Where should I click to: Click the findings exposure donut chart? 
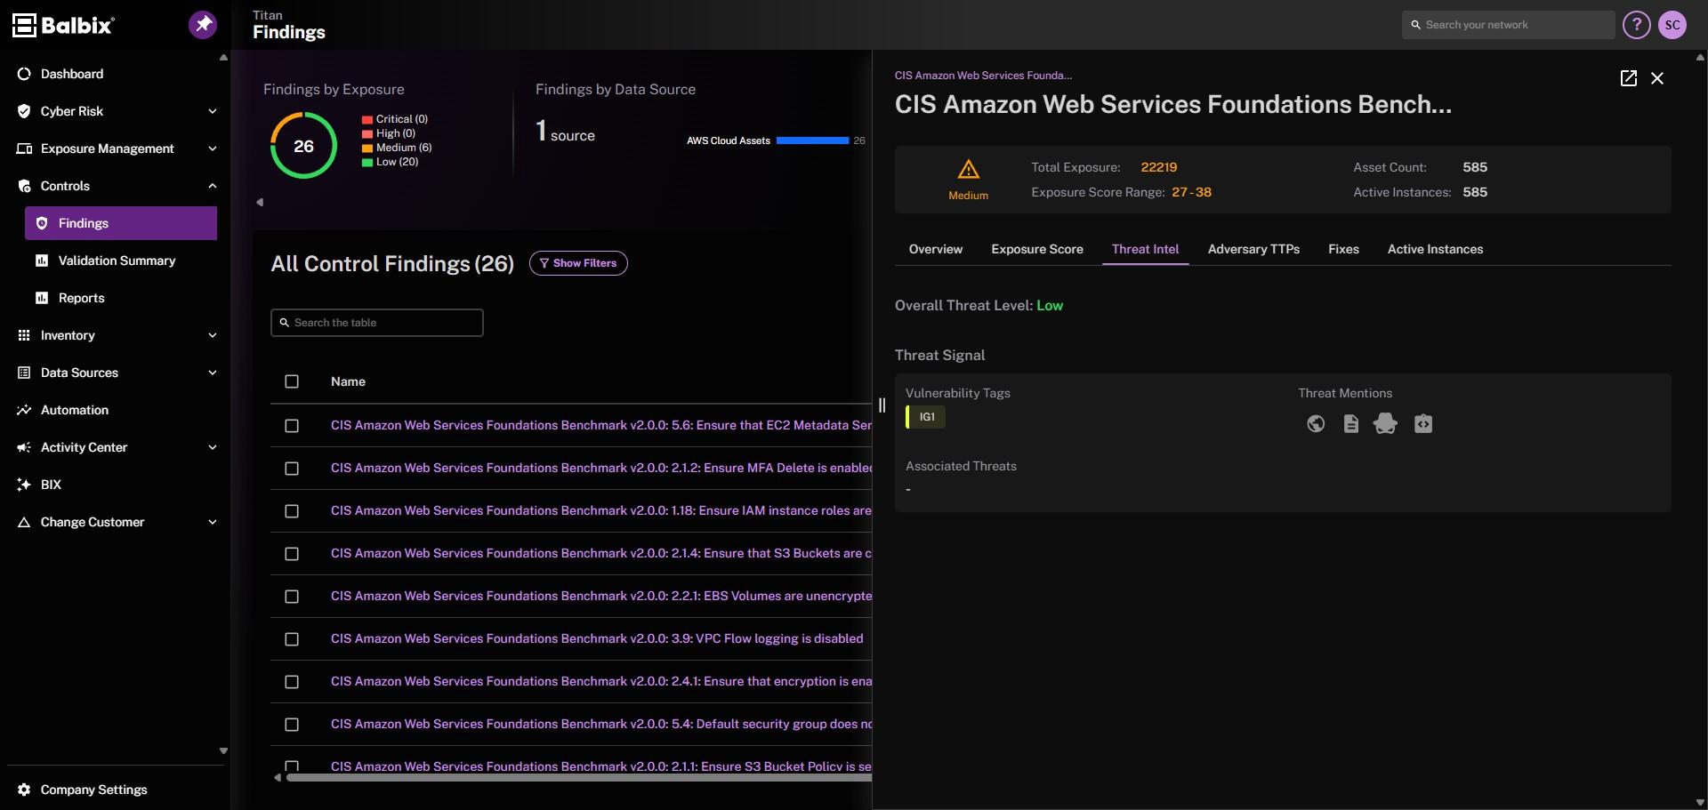click(303, 146)
